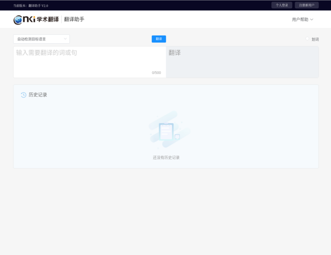This screenshot has height=255, width=331.
Task: Open the 用户帮助 help menu
Action: click(302, 20)
